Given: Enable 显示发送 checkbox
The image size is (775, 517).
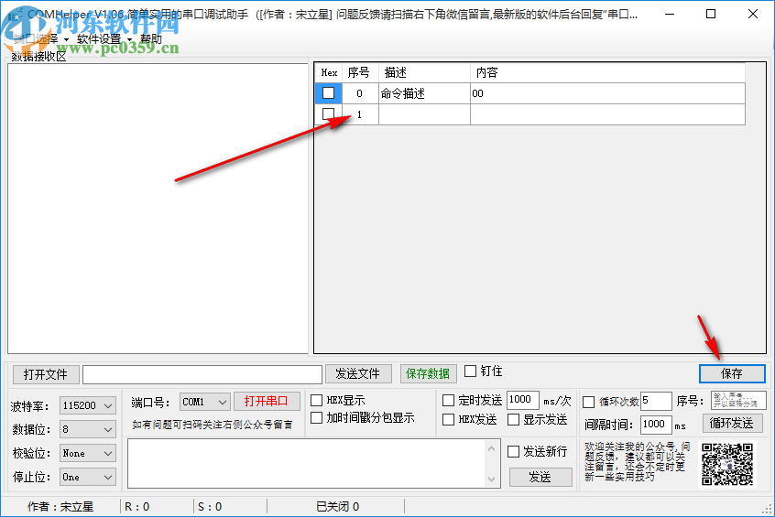Looking at the screenshot, I should point(514,420).
